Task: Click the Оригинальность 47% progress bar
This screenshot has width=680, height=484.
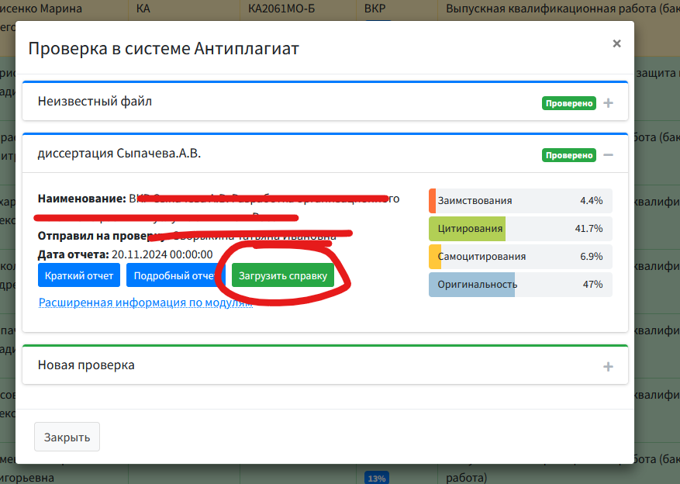Action: 520,285
